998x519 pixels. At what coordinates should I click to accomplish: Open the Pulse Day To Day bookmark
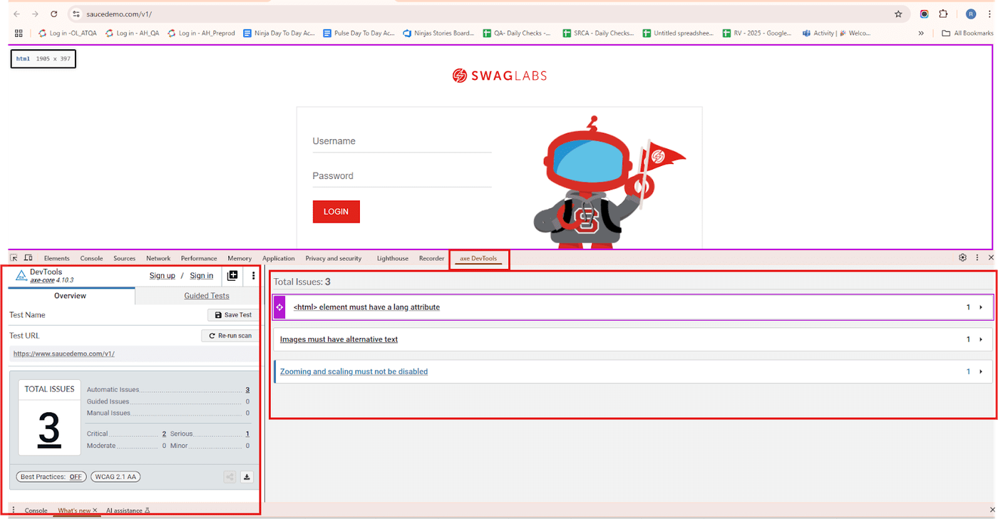[359, 33]
